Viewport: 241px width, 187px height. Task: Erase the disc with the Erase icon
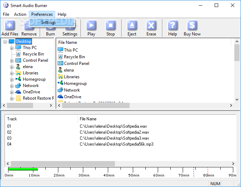click(151, 25)
